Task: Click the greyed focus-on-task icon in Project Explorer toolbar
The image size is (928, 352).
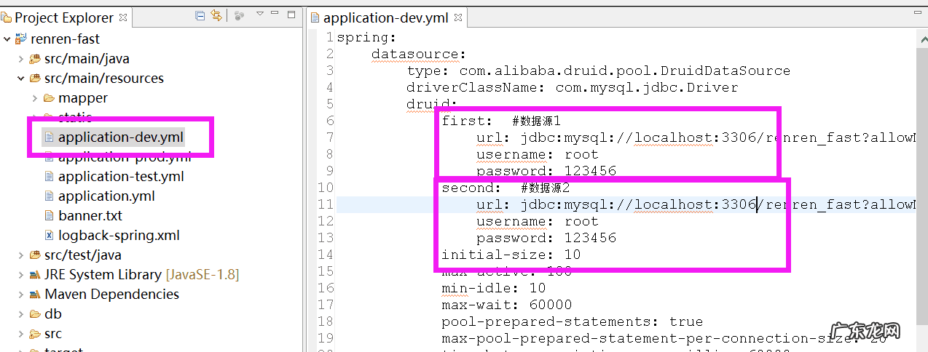Action: (x=240, y=15)
